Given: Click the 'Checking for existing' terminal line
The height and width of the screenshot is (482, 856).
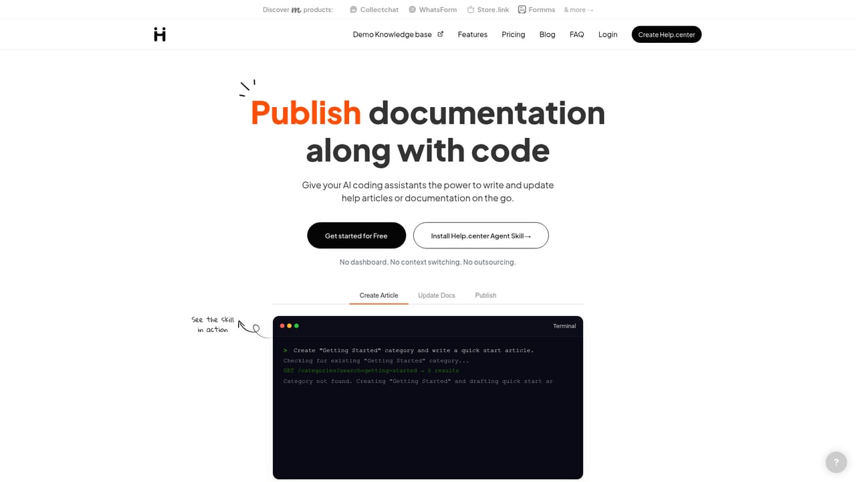Looking at the screenshot, I should pos(377,360).
